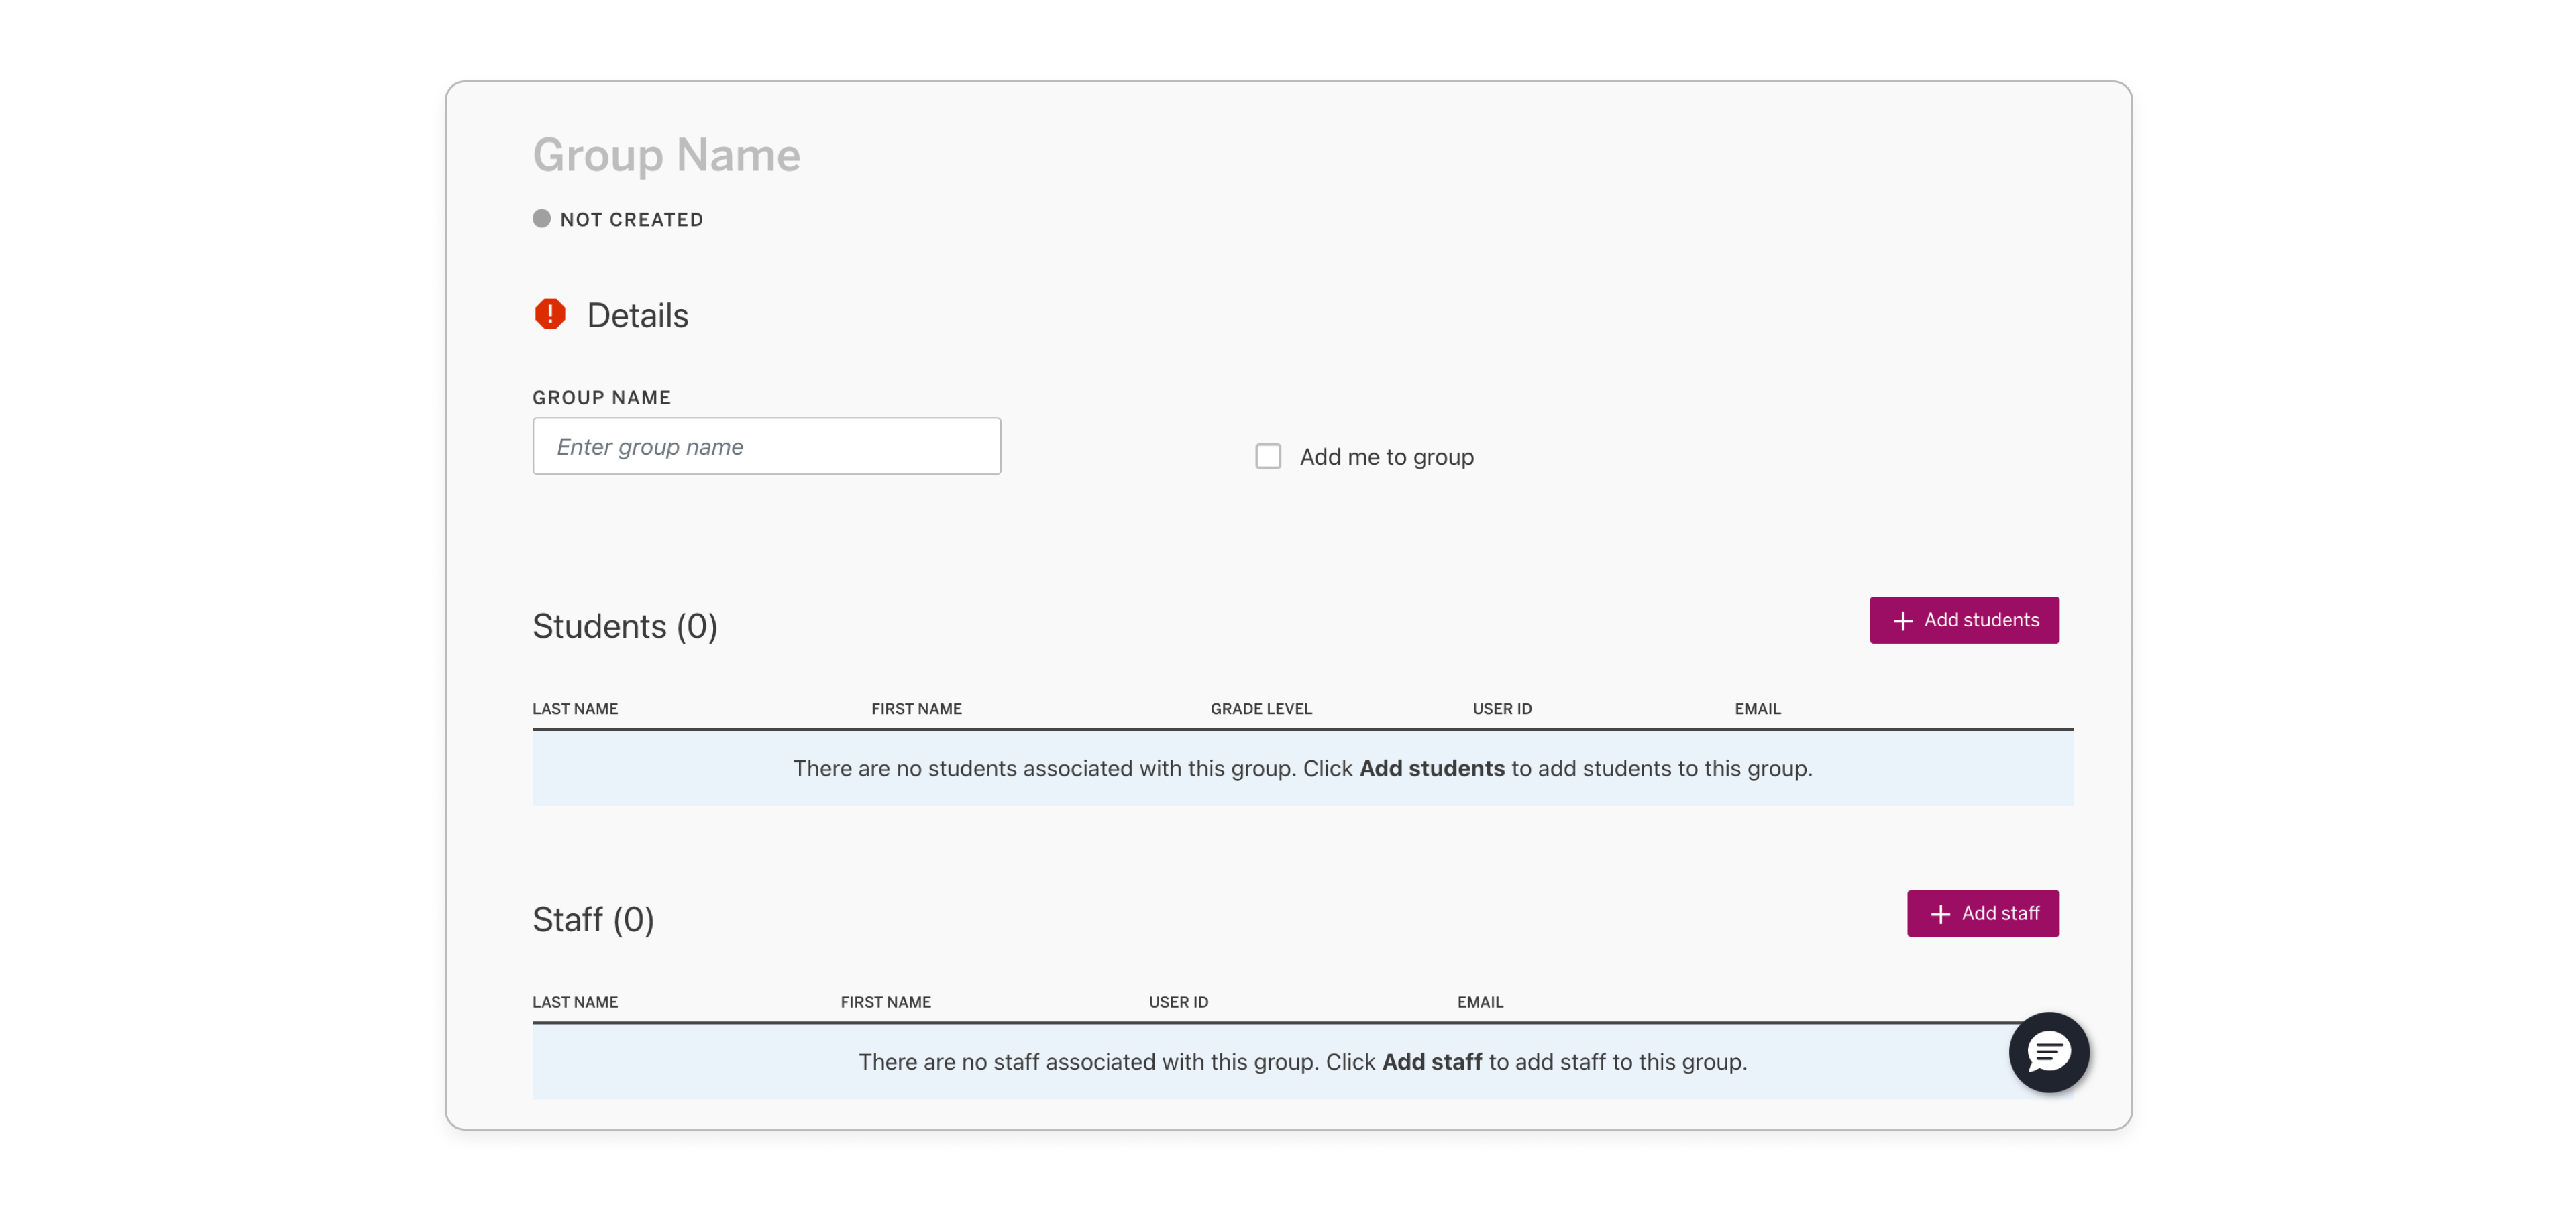2576x1211 pixels.
Task: Click the gray Not Created status dot
Action: (x=541, y=219)
